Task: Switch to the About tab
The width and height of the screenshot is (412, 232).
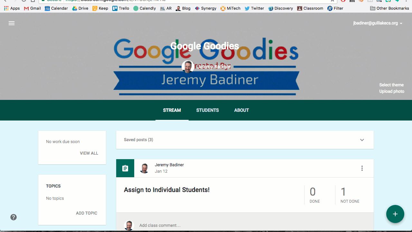Action: click(241, 110)
